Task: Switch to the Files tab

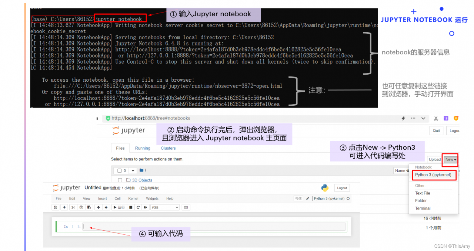Action: (x=120, y=148)
